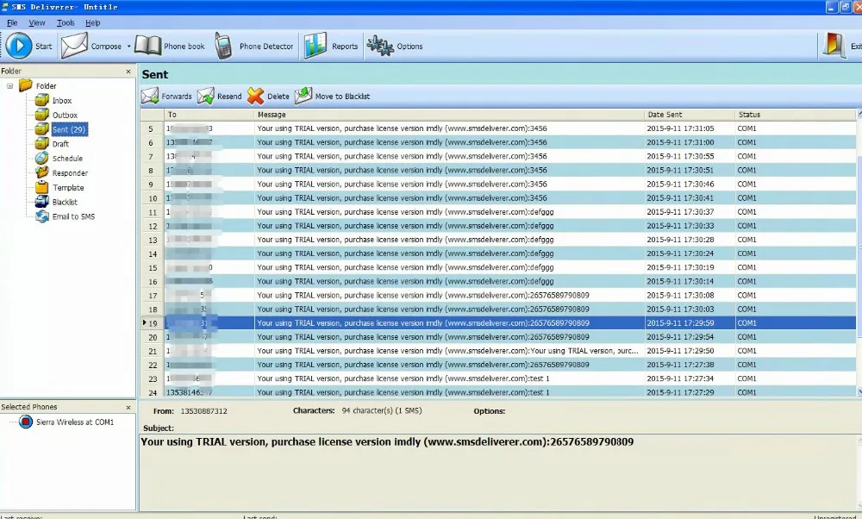Close the Folder panel
Image resolution: width=862 pixels, height=519 pixels.
pyautogui.click(x=128, y=72)
